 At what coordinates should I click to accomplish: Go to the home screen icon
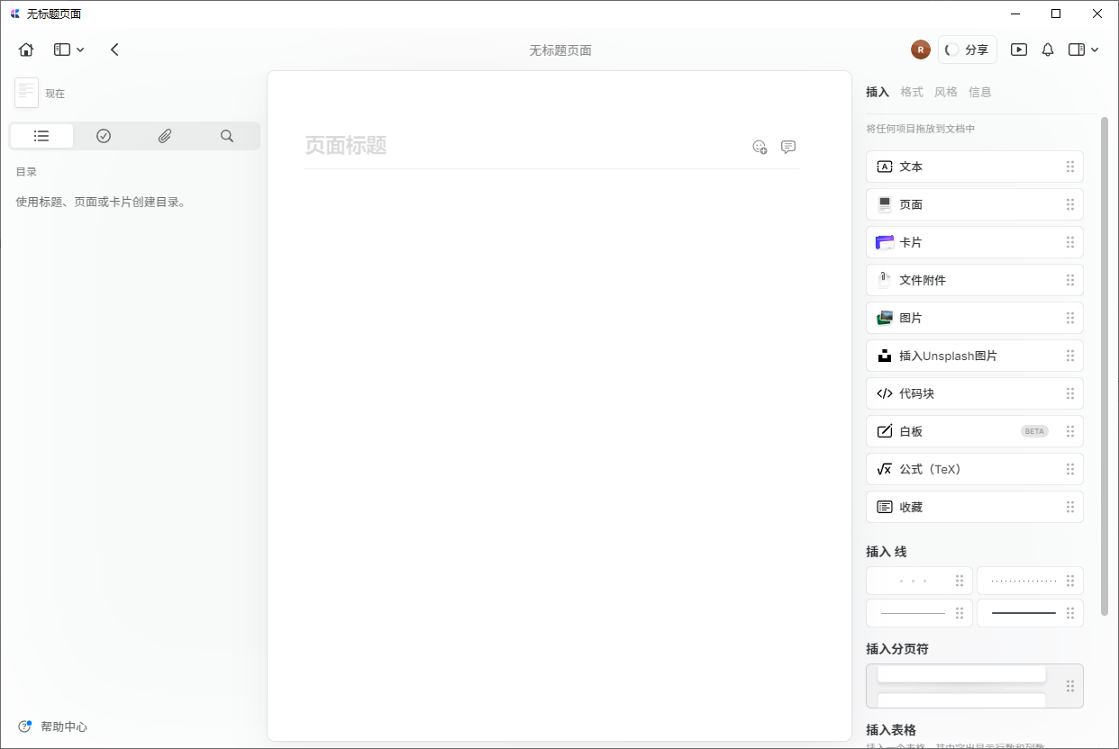tap(26, 50)
